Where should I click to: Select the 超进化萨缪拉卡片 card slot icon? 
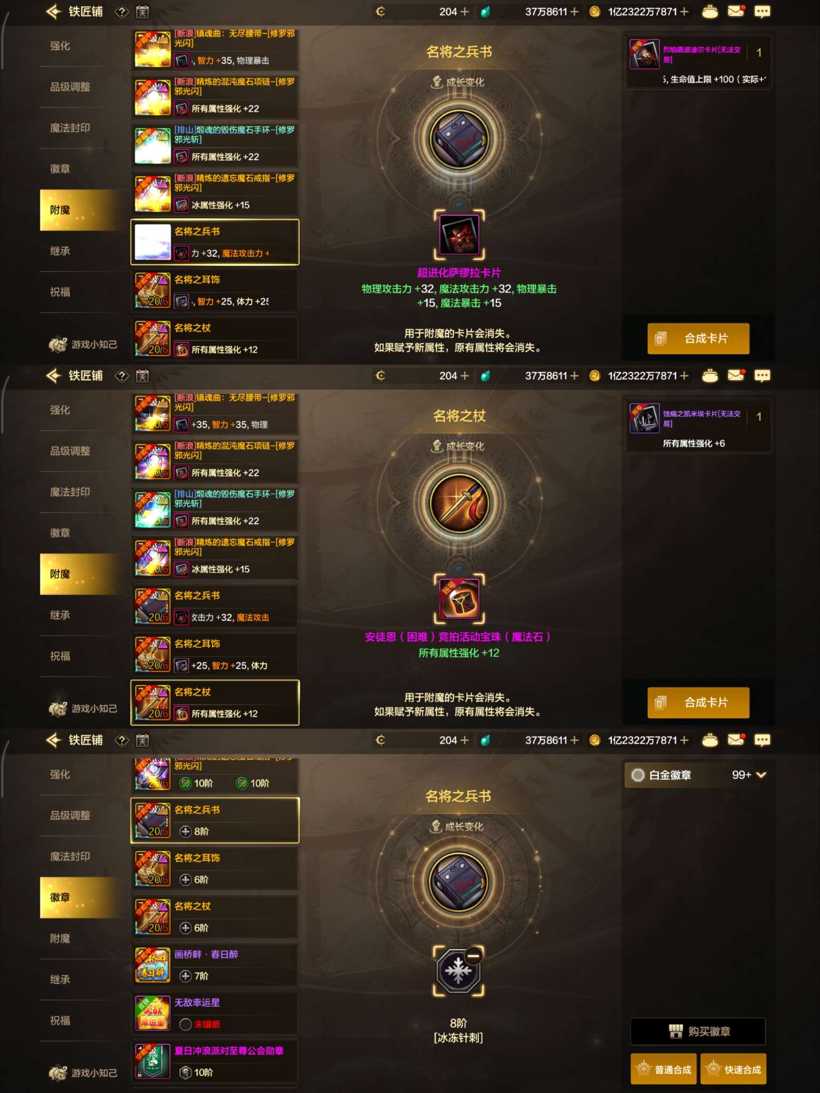click(459, 235)
